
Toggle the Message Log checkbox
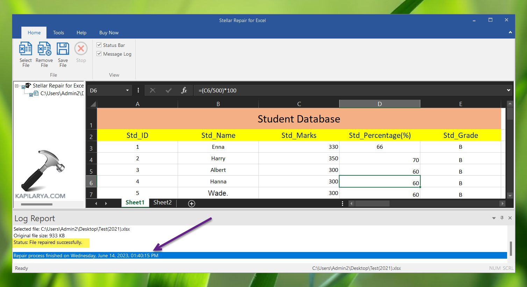tap(99, 54)
